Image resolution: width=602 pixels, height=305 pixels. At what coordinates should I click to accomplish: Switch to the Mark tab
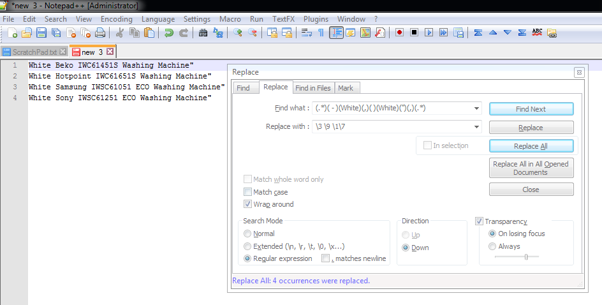(346, 88)
